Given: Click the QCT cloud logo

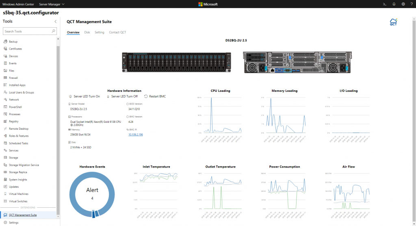Looking at the screenshot, I should pos(393,22).
